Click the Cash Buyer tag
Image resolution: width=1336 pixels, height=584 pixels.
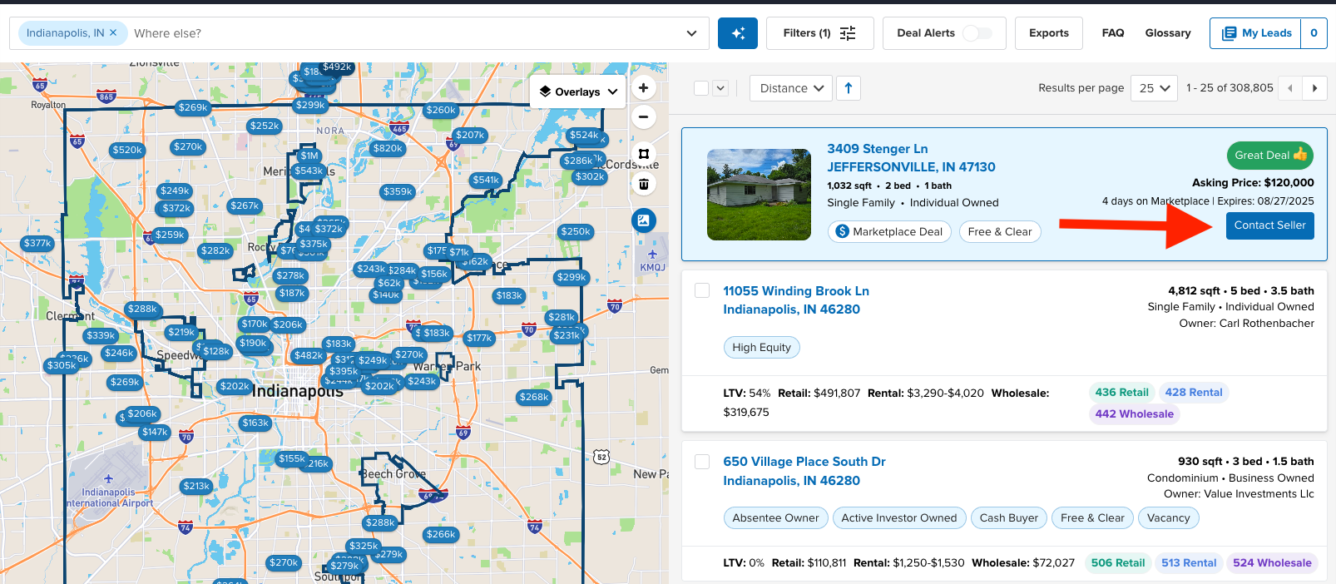[1009, 518]
